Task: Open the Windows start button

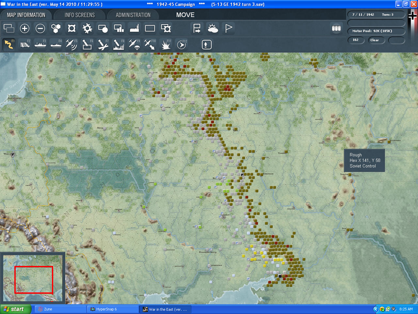Action: point(16,309)
